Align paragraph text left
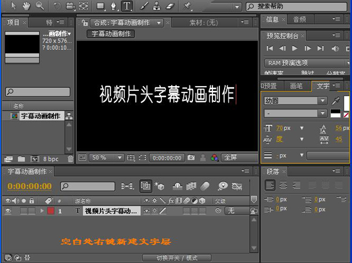The image size is (352, 263). 270,186
